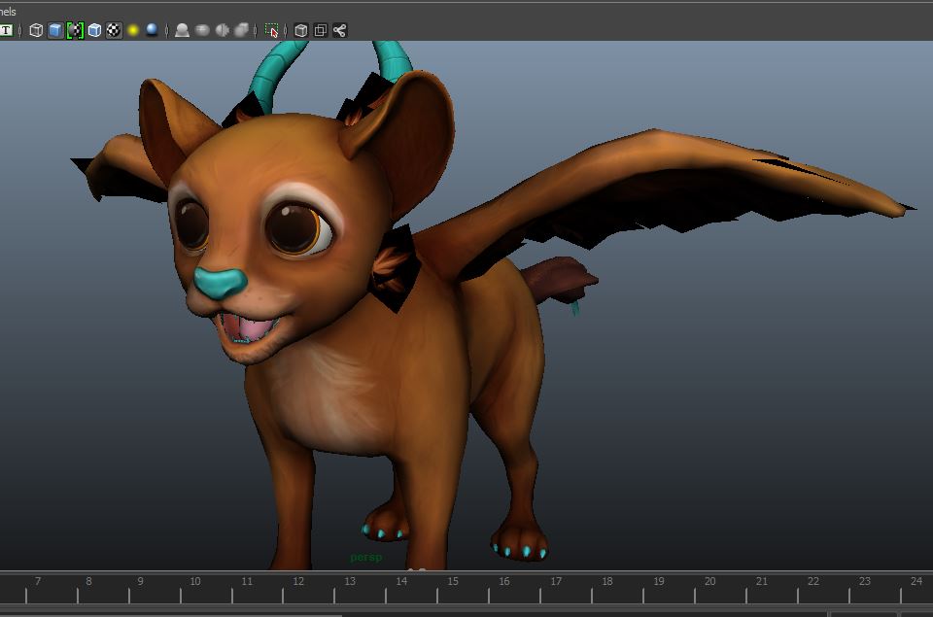The image size is (933, 617).
Task: Toggle viewport Shadows blue sphere icon
Action: pos(152,30)
